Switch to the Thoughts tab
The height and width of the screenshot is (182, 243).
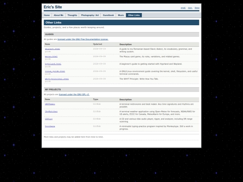(x=72, y=15)
